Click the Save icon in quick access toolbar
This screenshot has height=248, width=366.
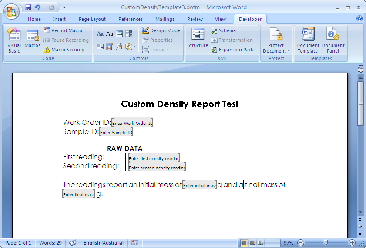(x=28, y=7)
